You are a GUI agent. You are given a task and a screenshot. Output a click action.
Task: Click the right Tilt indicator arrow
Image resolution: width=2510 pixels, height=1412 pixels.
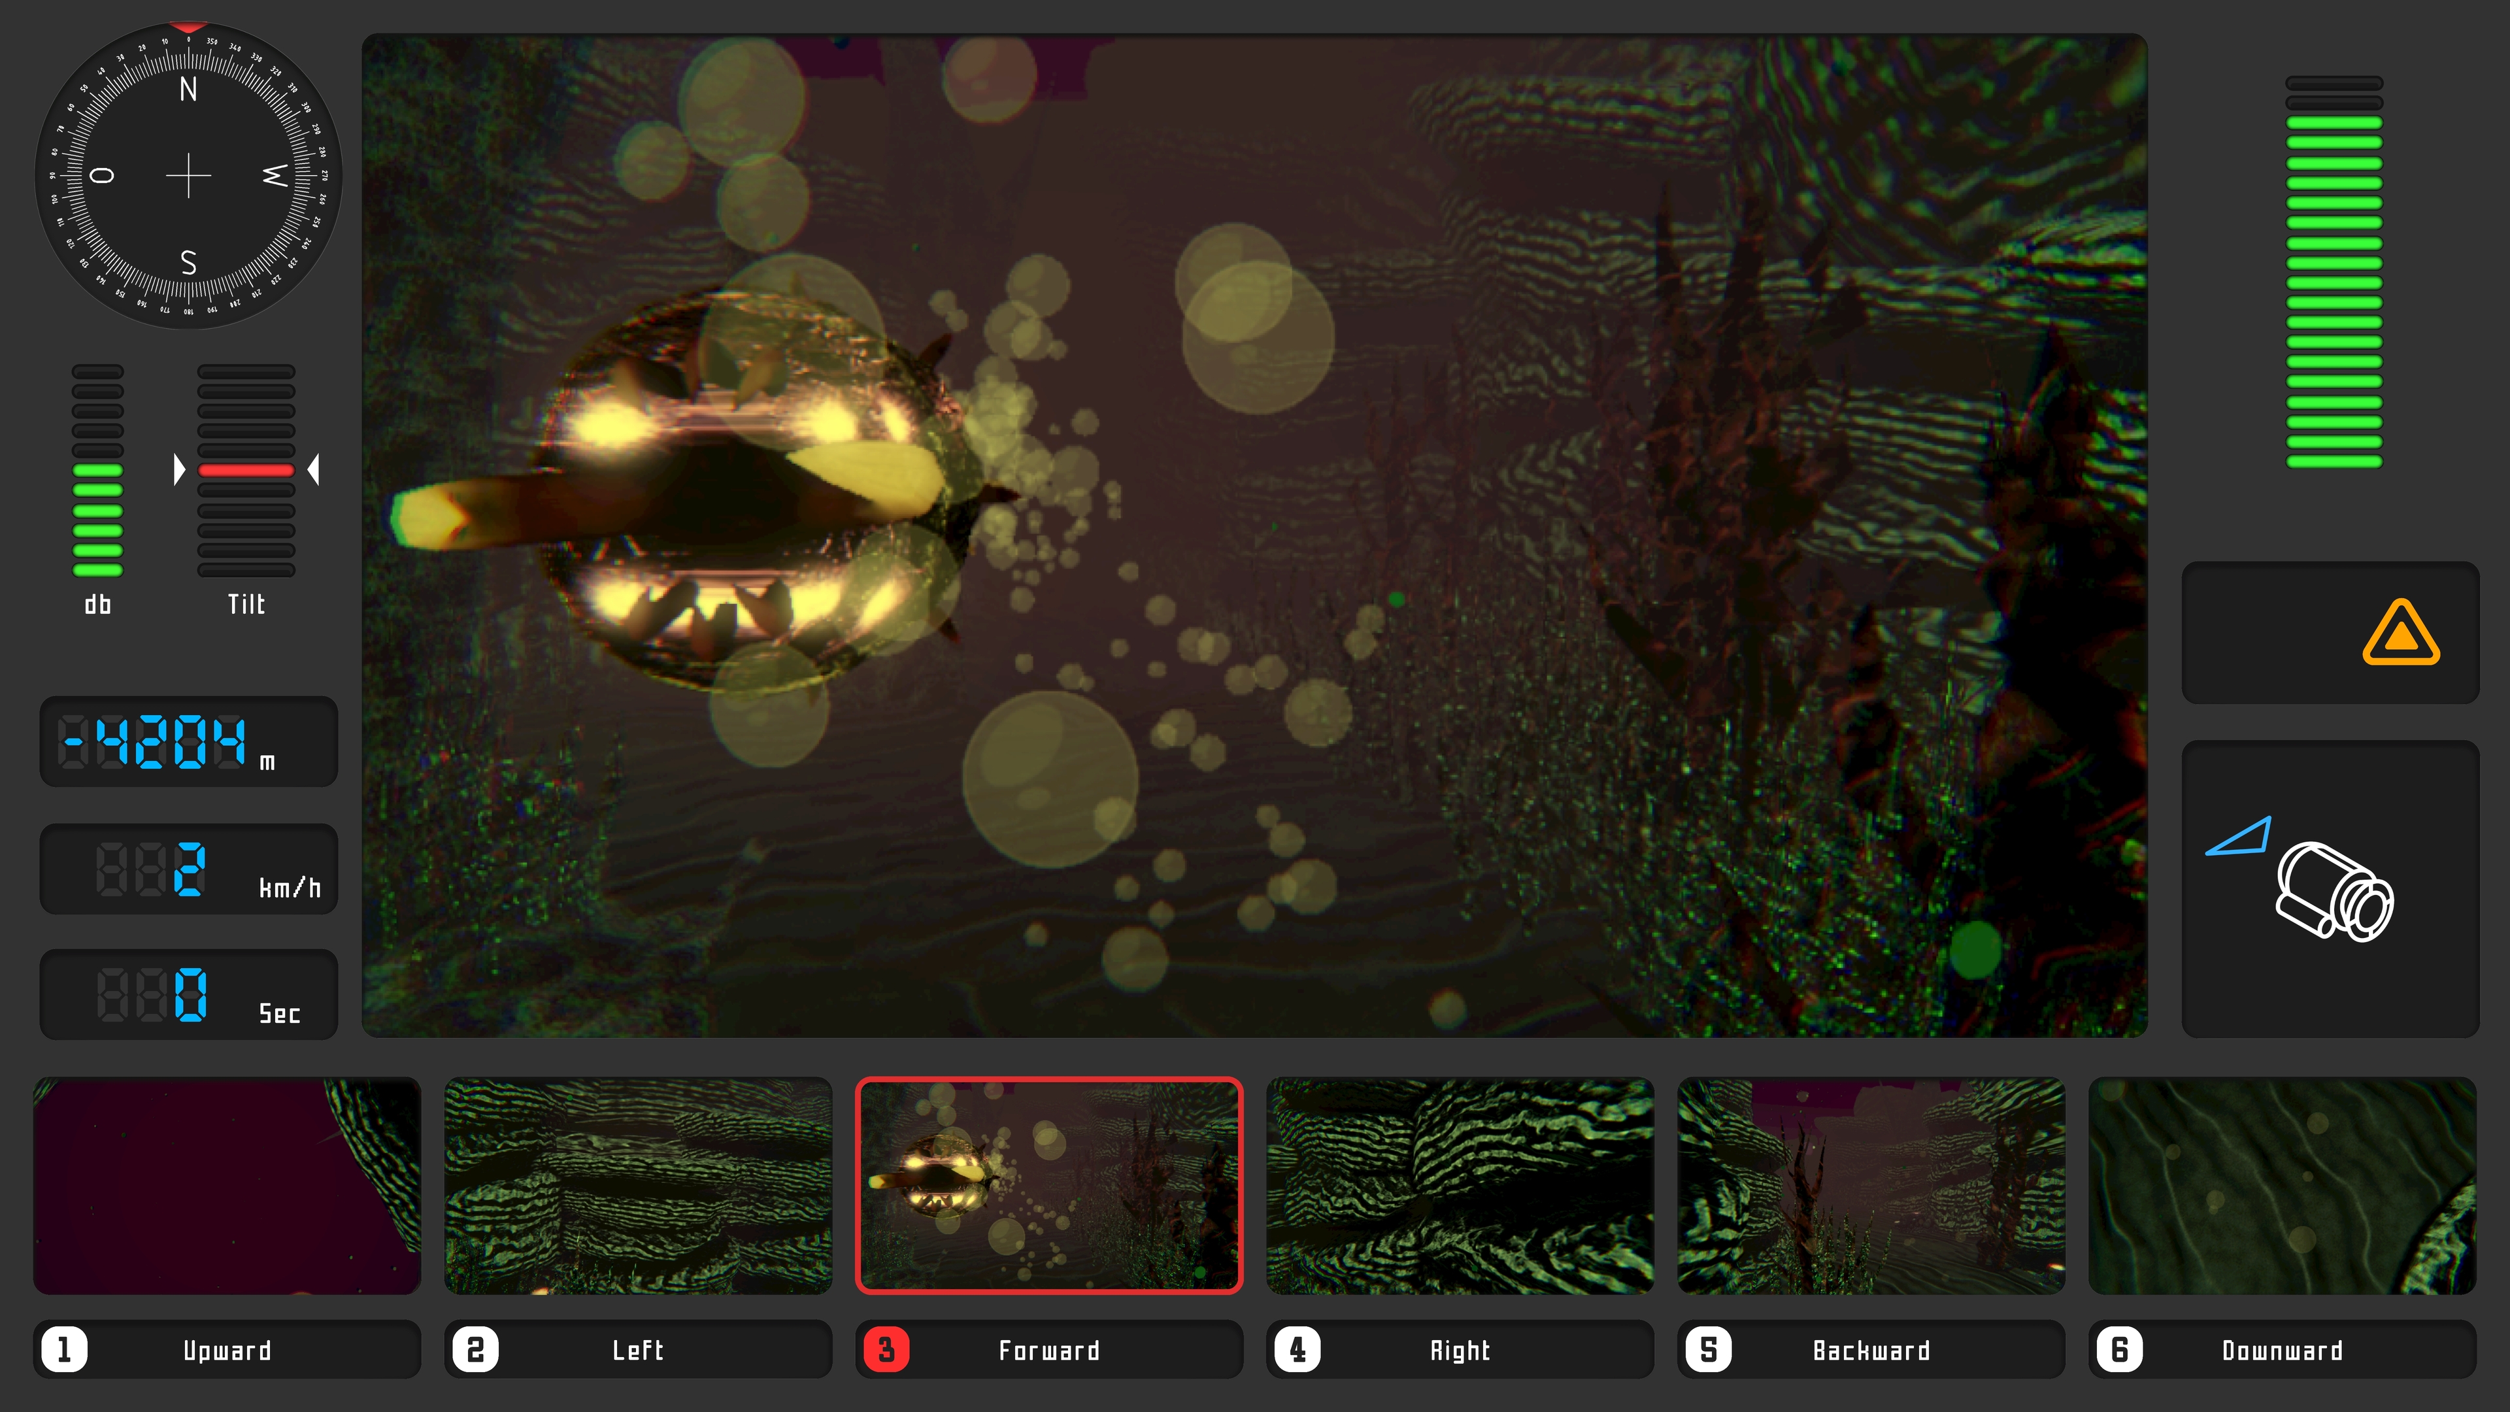click(x=313, y=470)
